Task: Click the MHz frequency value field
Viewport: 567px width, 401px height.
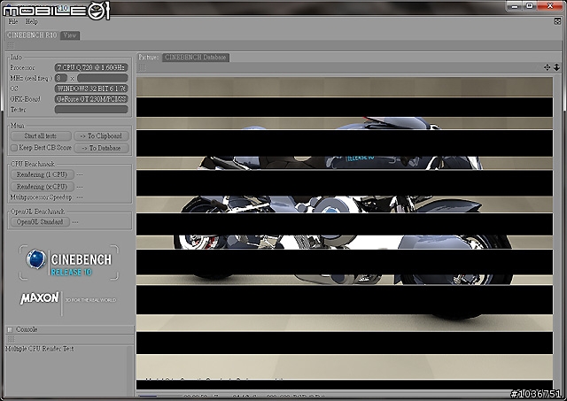Action: pos(103,78)
